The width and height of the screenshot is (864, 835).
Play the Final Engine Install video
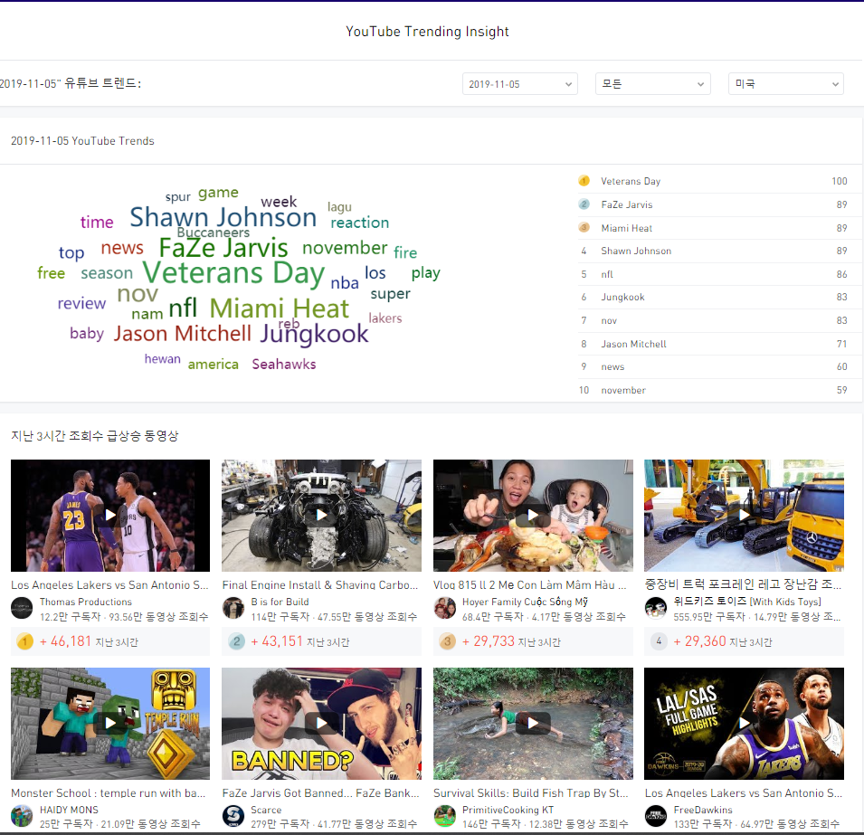pyautogui.click(x=321, y=516)
